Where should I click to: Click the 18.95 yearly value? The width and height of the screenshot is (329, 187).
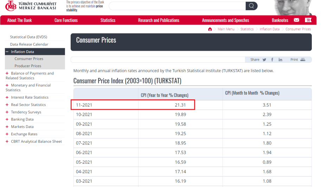coord(180,143)
